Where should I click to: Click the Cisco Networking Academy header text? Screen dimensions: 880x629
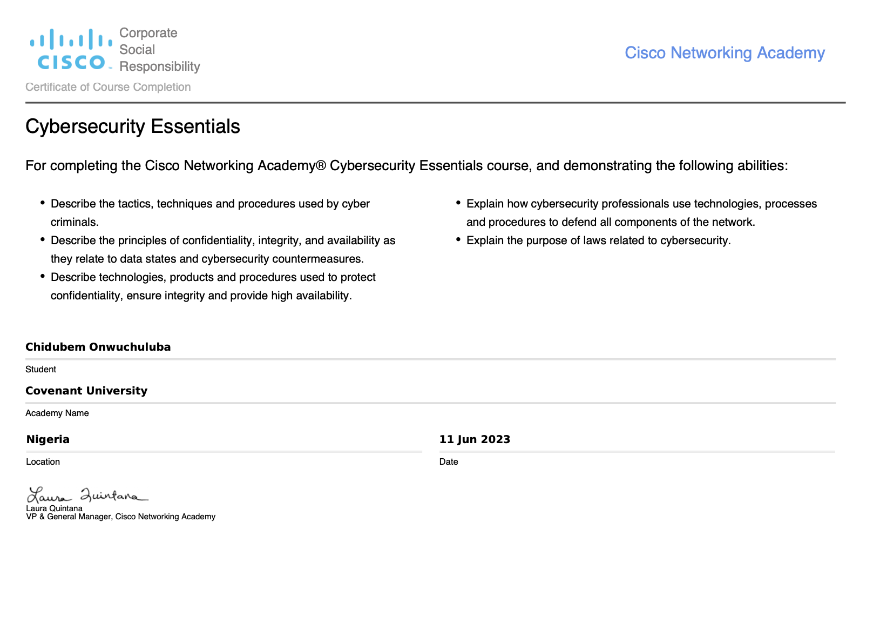click(725, 53)
